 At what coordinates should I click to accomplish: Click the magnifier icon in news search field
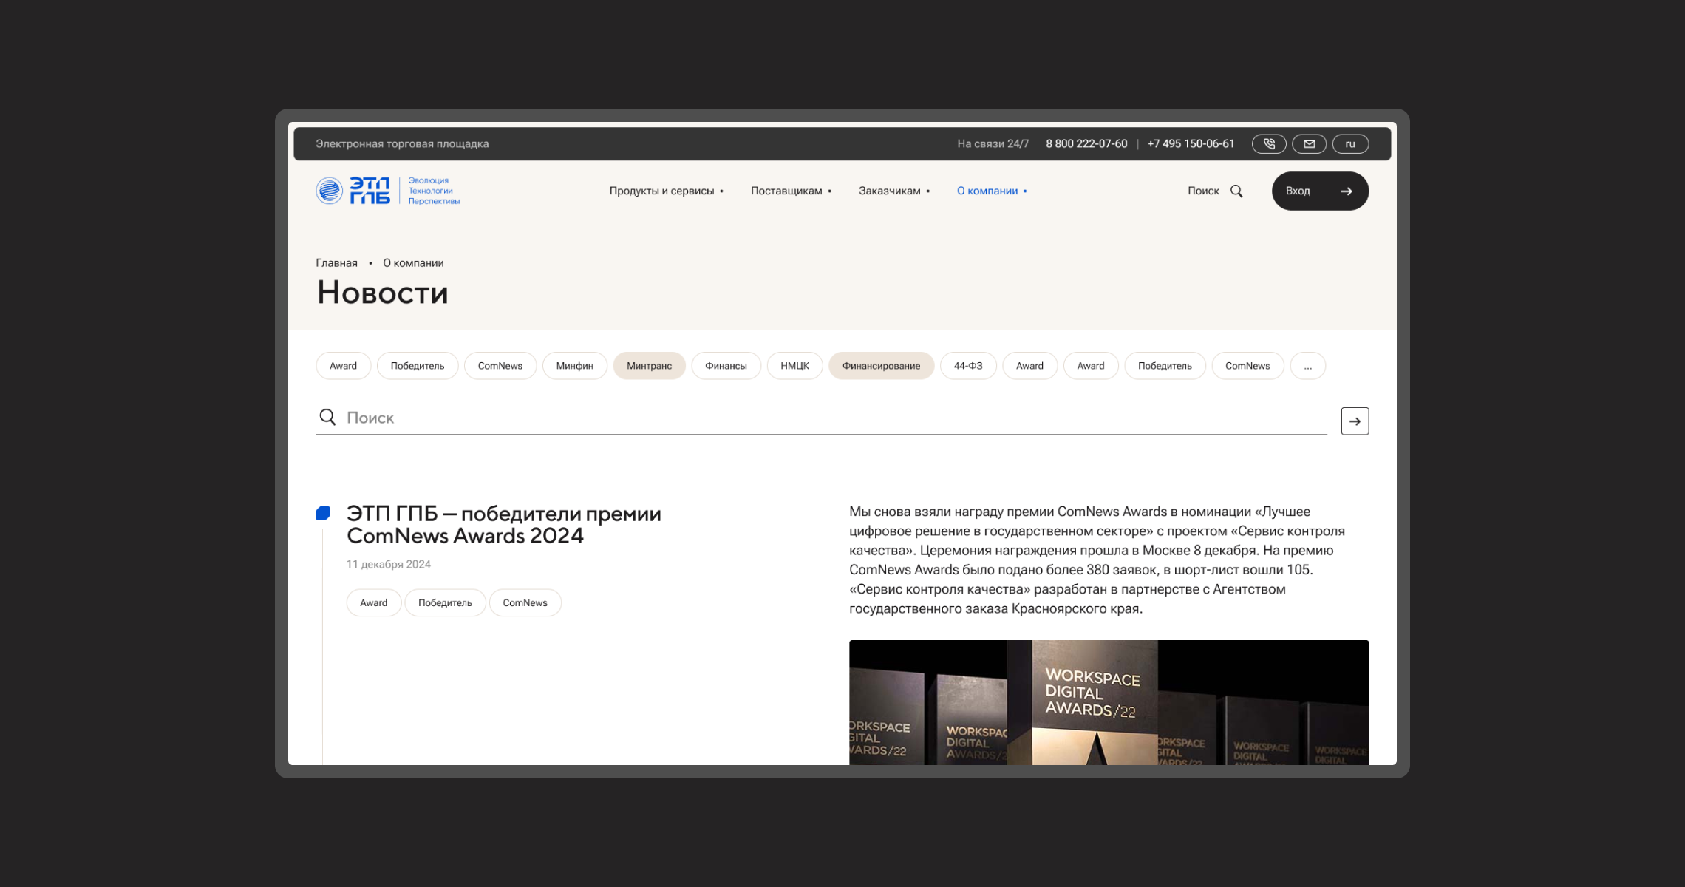[x=327, y=418]
